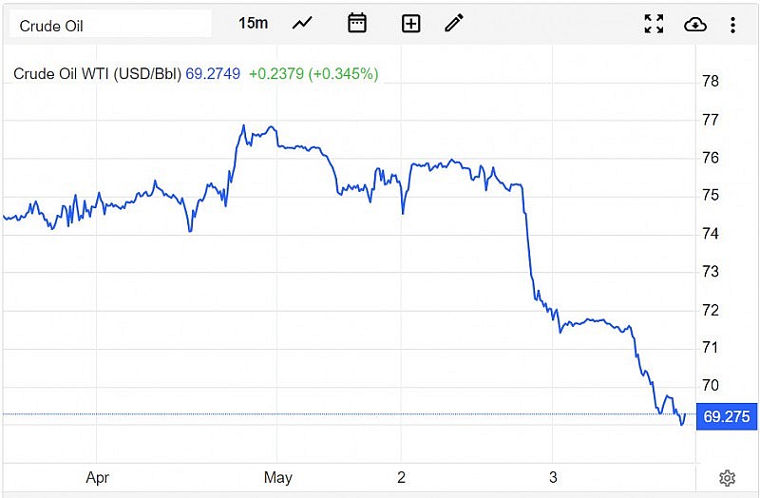Click the add indicator plus icon
This screenshot has width=760, height=498.
click(410, 24)
